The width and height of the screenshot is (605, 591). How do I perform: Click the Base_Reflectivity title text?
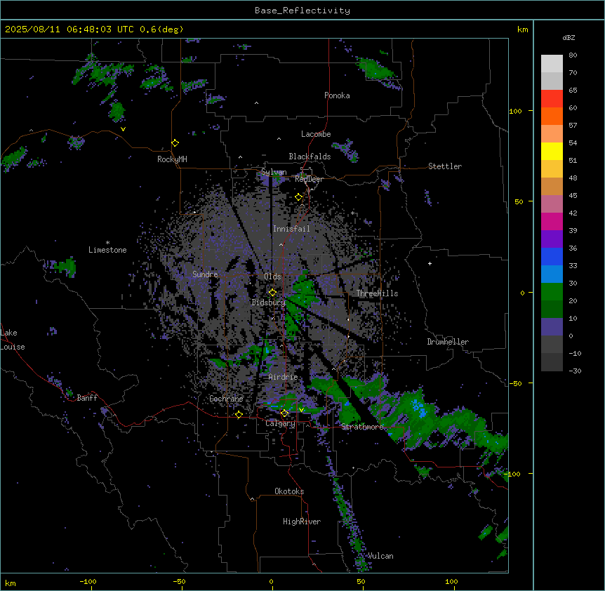(302, 11)
